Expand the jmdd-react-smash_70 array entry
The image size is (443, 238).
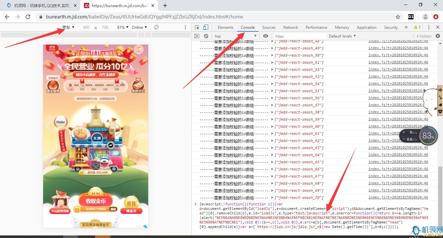[x=272, y=198]
